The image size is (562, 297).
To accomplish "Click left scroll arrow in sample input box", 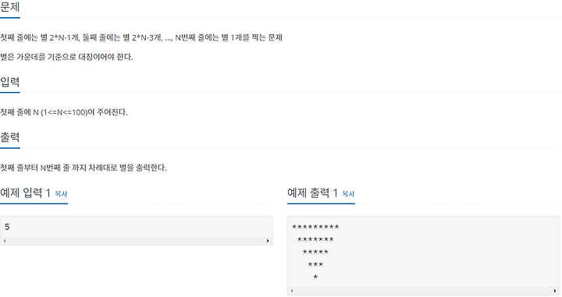I will [5, 241].
